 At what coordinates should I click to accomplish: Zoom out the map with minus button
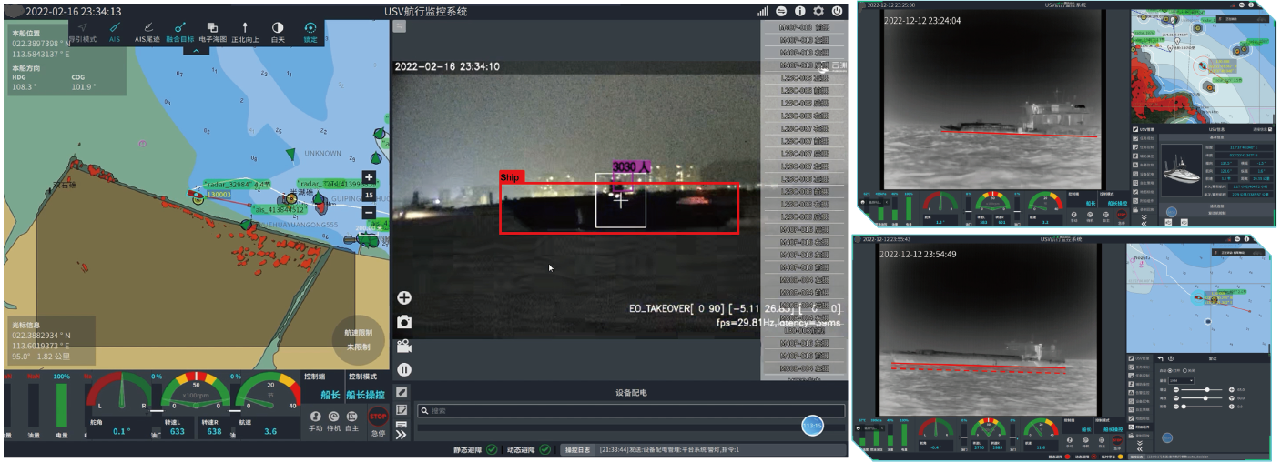click(368, 212)
